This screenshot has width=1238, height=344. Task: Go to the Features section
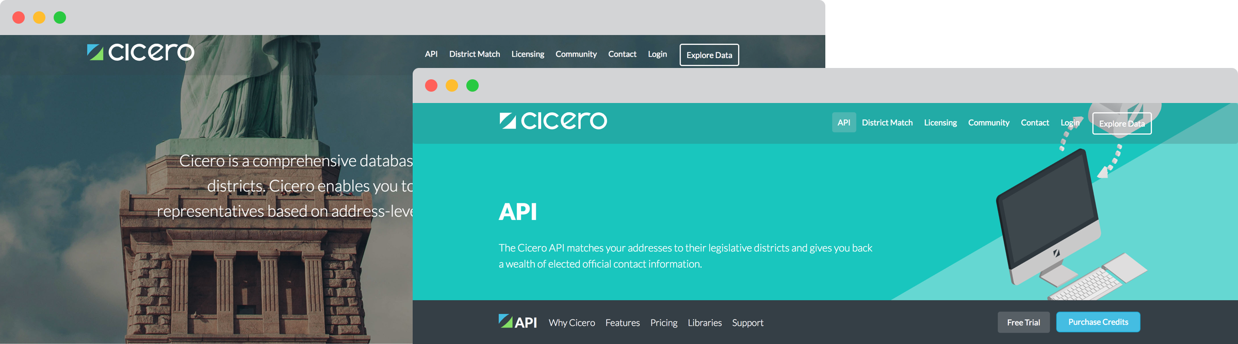pyautogui.click(x=623, y=323)
